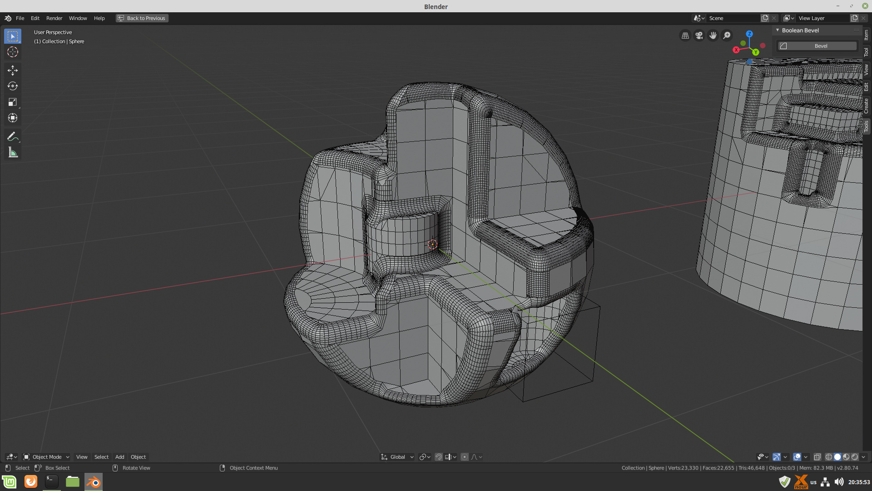
Task: Click the pan view hand icon
Action: [x=713, y=35]
